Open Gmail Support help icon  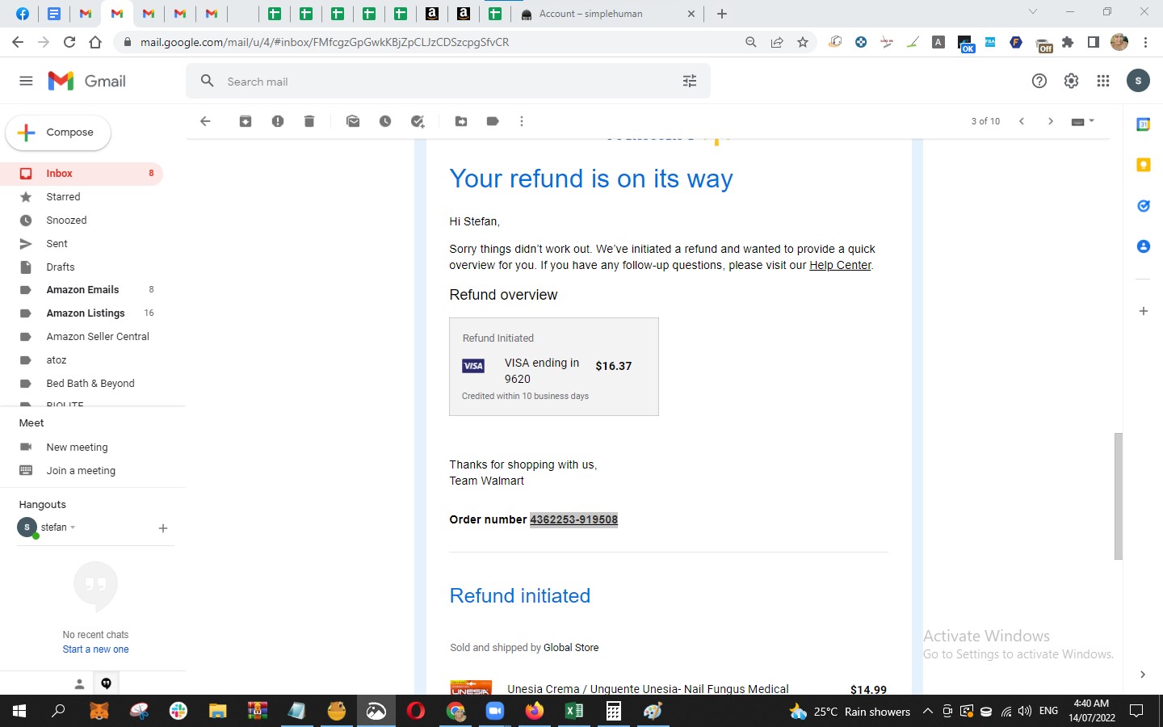pyautogui.click(x=1039, y=81)
